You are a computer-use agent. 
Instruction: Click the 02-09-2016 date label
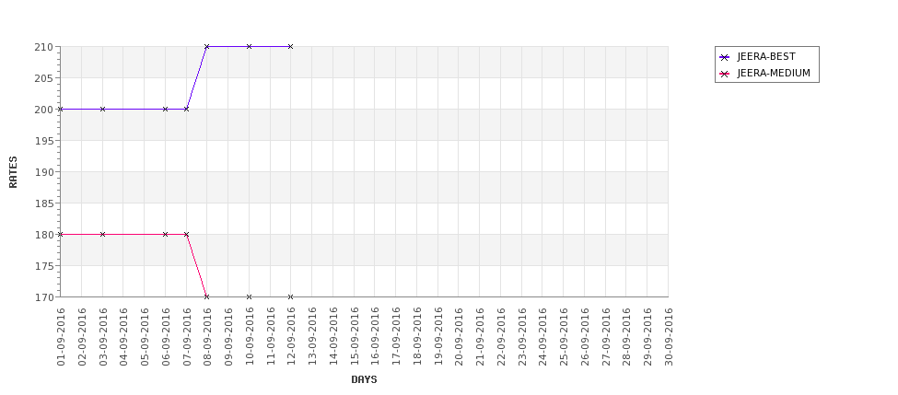[x=82, y=337]
